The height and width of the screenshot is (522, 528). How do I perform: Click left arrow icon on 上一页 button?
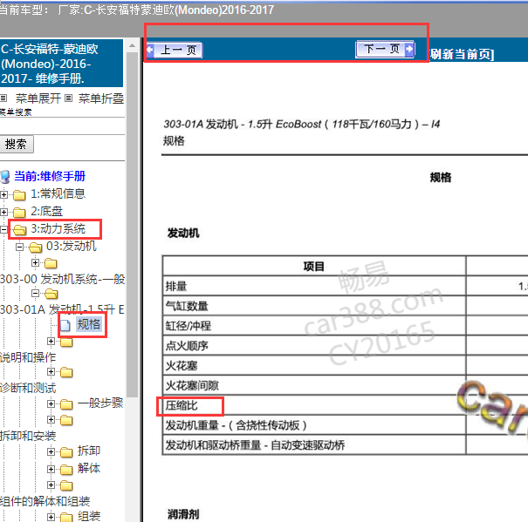click(x=150, y=51)
